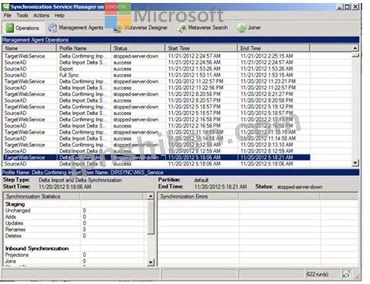Click operations list scroll up arrow
The width and height of the screenshot is (370, 284).
tap(355, 48)
